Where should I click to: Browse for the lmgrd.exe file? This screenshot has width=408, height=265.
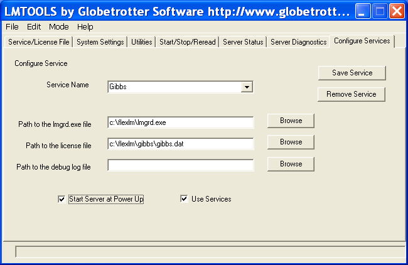tap(291, 121)
